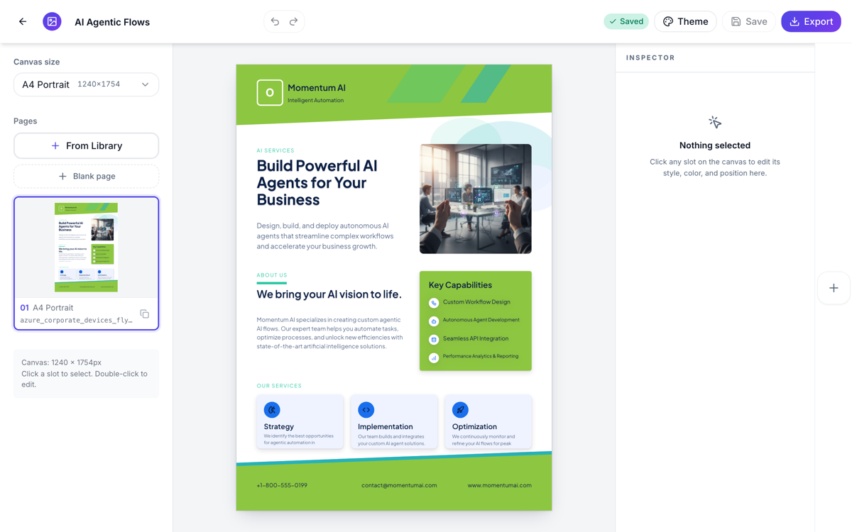Click the Custom Workflow Design icon
The height and width of the screenshot is (532, 852).
pyautogui.click(x=434, y=303)
